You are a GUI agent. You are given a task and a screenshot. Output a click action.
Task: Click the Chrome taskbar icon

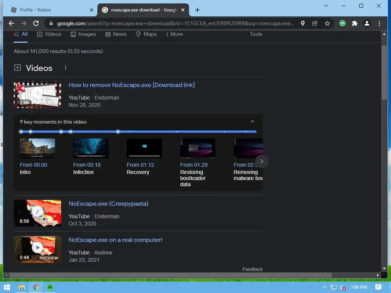pyautogui.click(x=36, y=288)
